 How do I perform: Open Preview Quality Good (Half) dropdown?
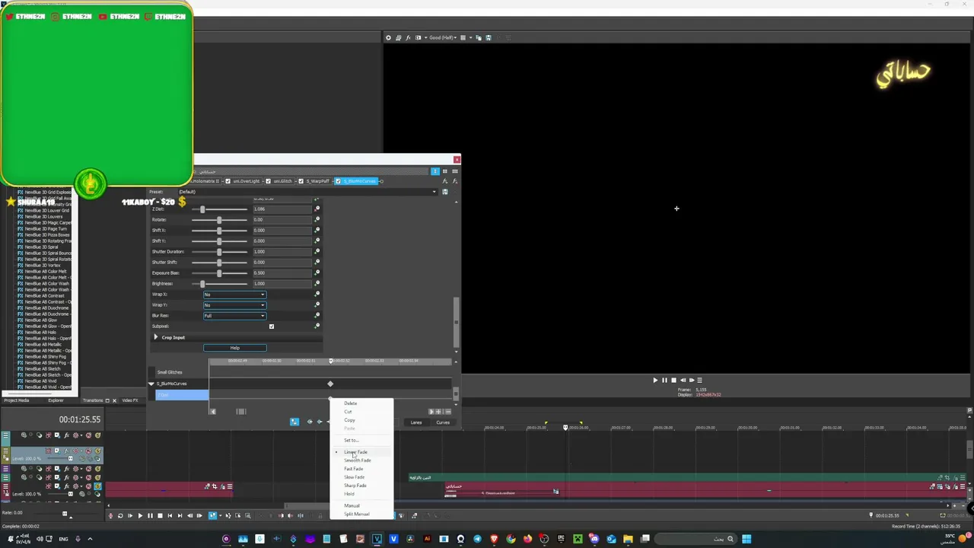coord(441,37)
